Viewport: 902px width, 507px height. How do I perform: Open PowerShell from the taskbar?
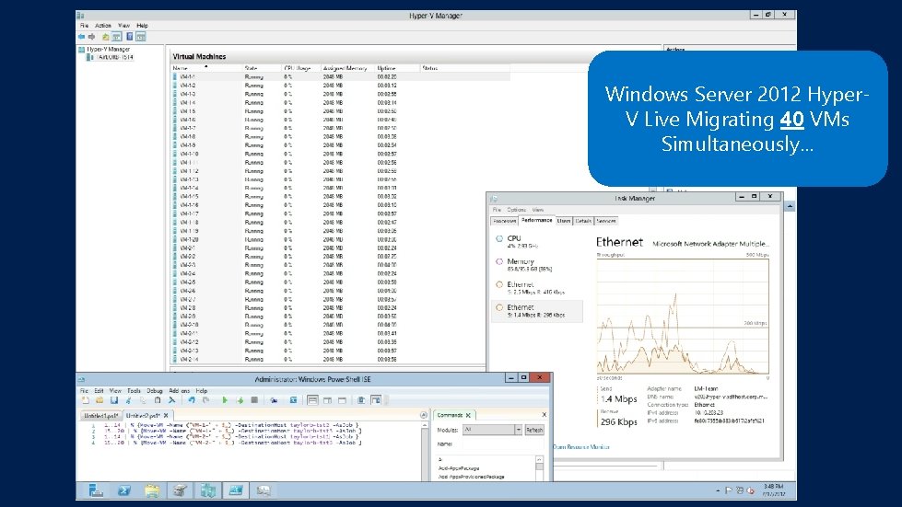coord(123,490)
